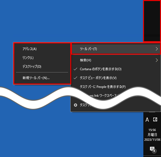Screen dimensions: 161x157
Task: Toggle Cortana のボタンを表示する(O)
Action: coord(116,69)
